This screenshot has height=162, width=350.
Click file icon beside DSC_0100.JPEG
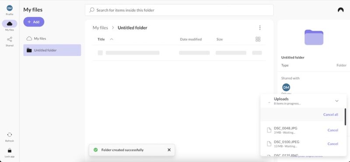click(269, 144)
